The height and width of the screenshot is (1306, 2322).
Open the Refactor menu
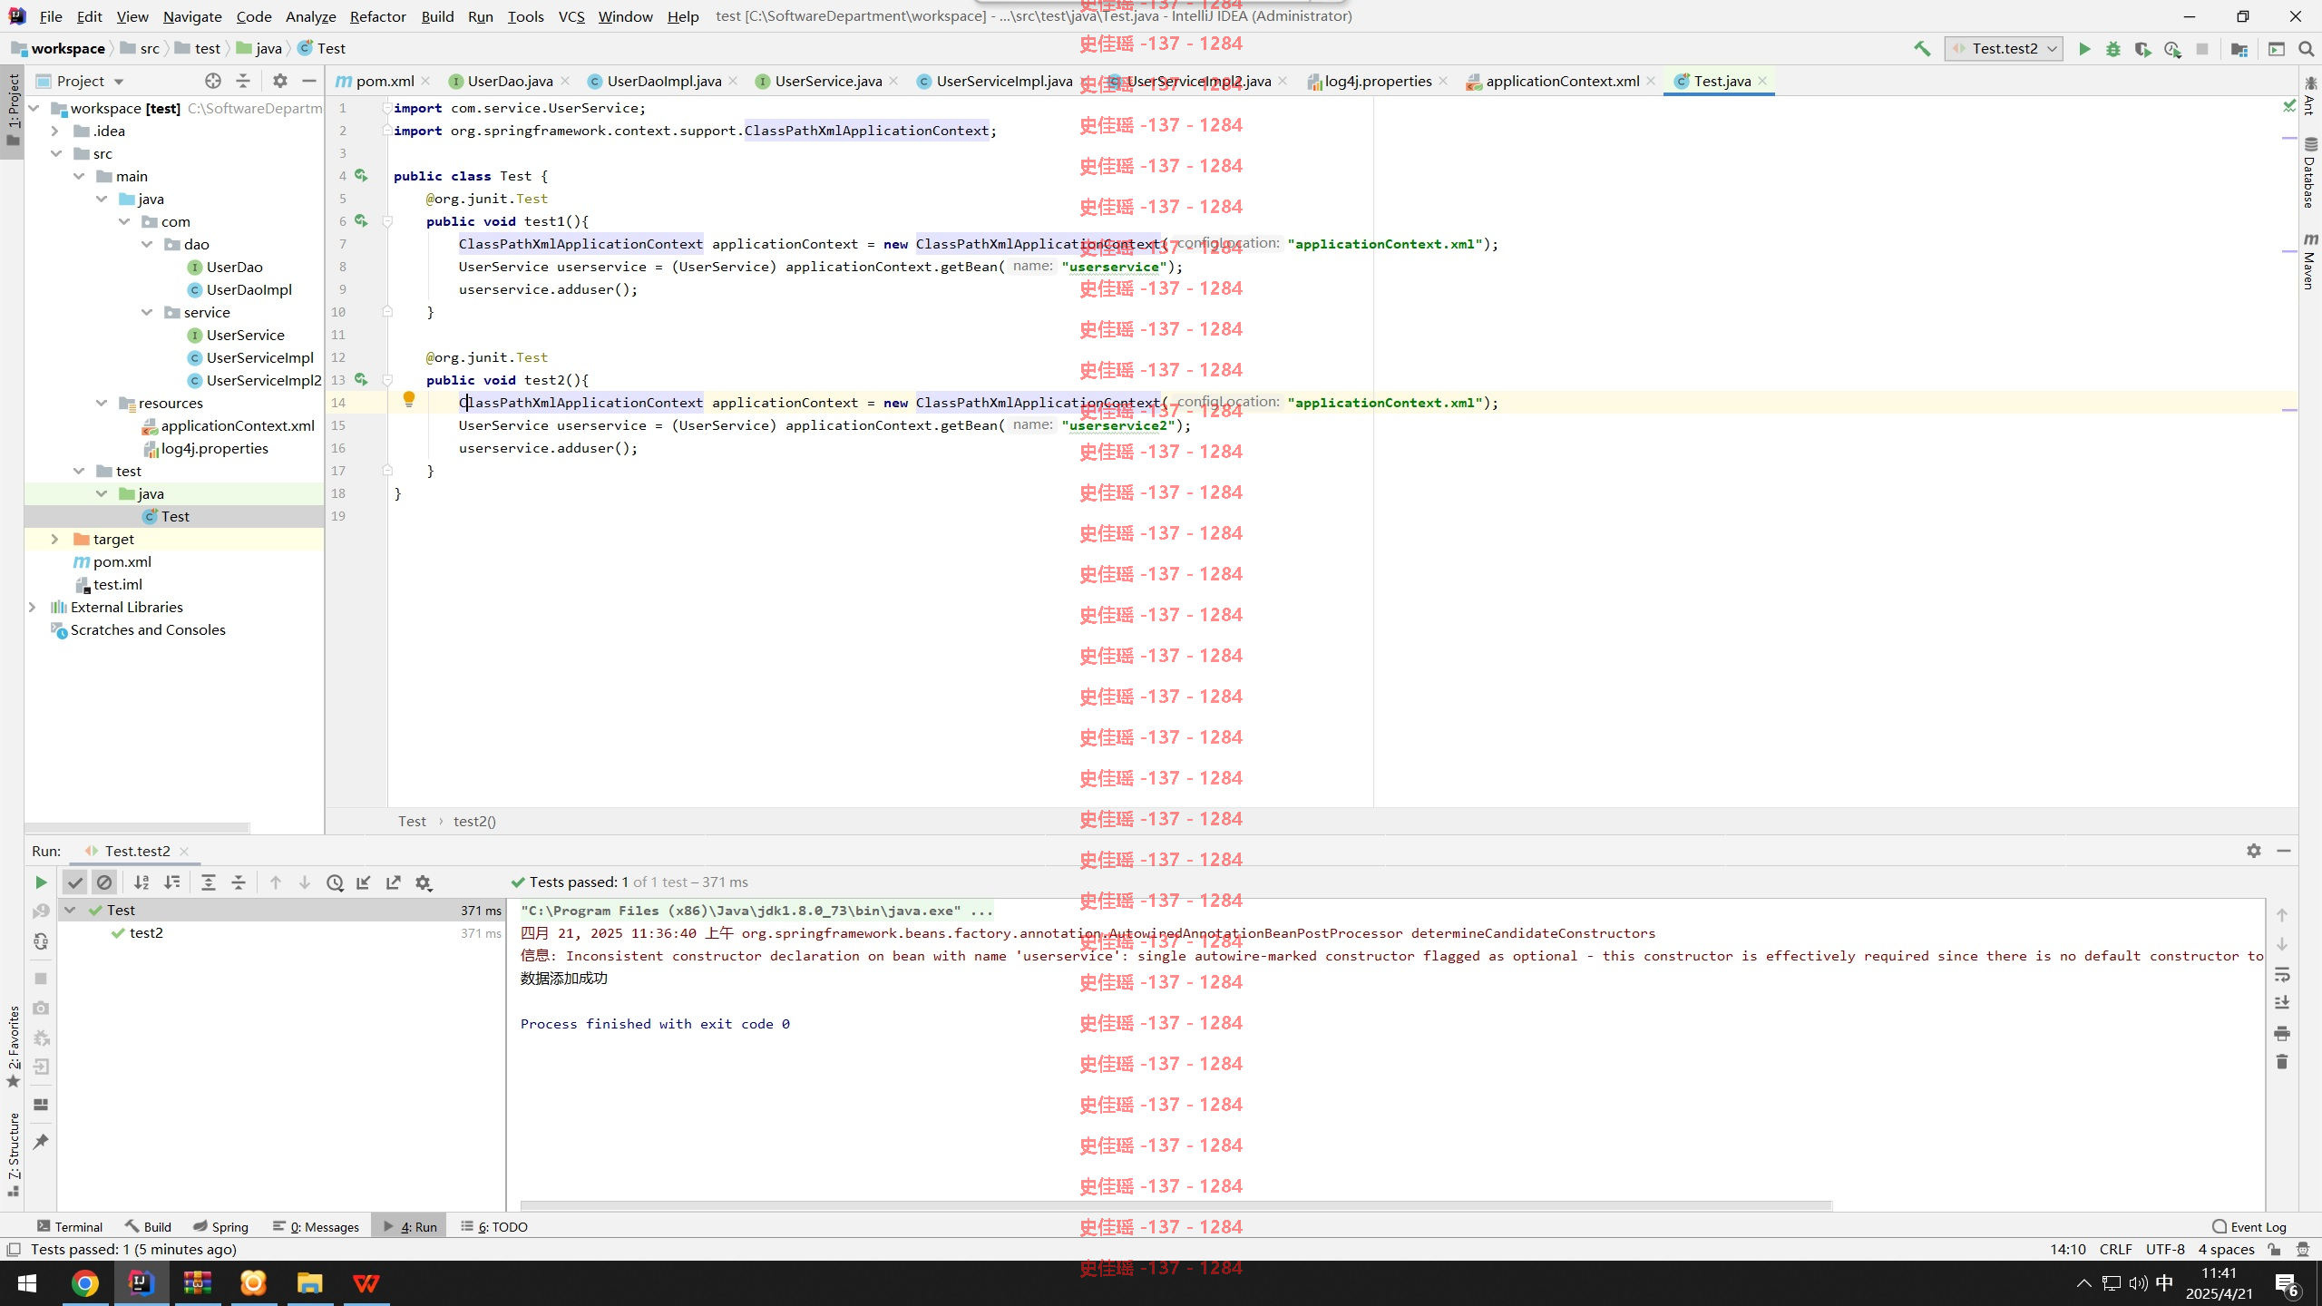(x=378, y=16)
